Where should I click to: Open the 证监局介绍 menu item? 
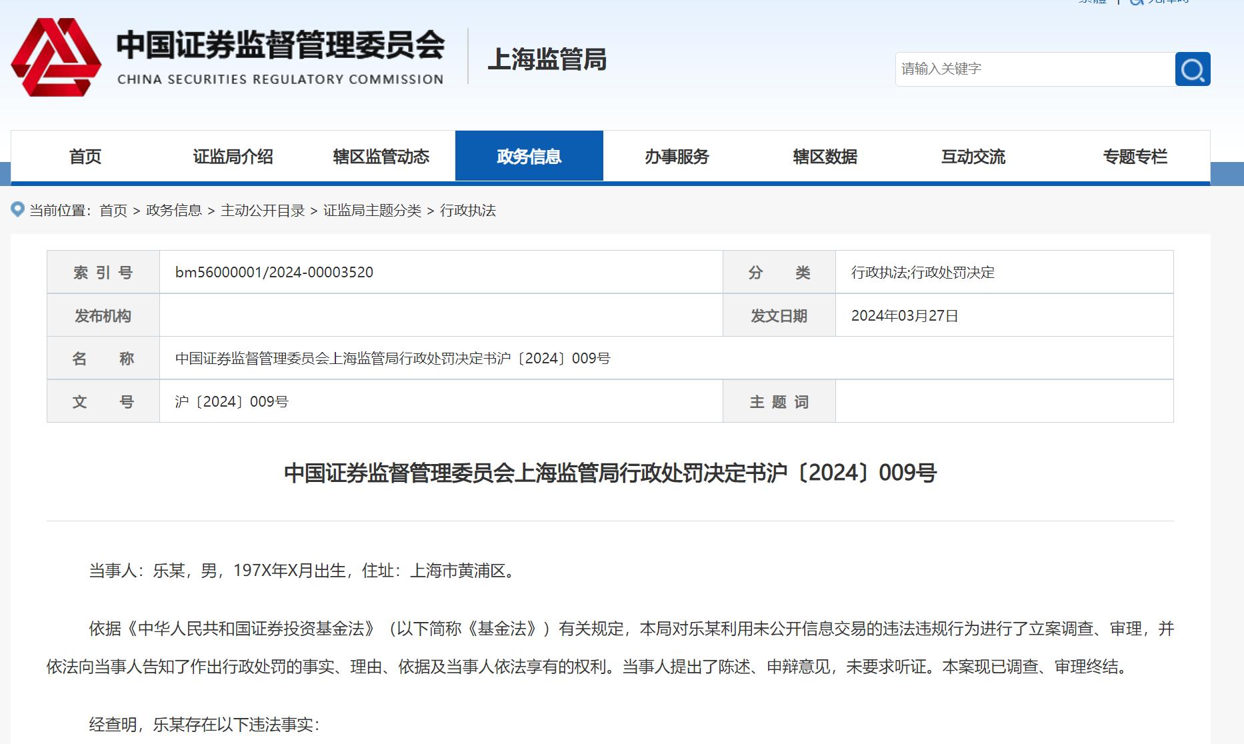(233, 156)
